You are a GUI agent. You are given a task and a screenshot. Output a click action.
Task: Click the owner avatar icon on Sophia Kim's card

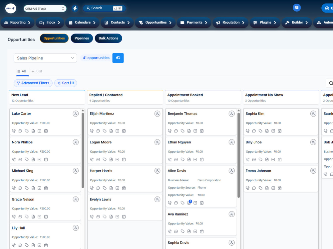[x=313, y=114]
